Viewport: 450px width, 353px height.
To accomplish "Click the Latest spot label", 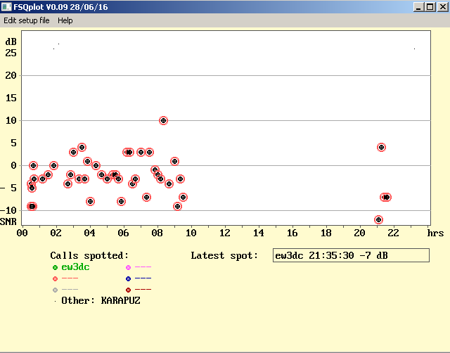I will tap(224, 255).
